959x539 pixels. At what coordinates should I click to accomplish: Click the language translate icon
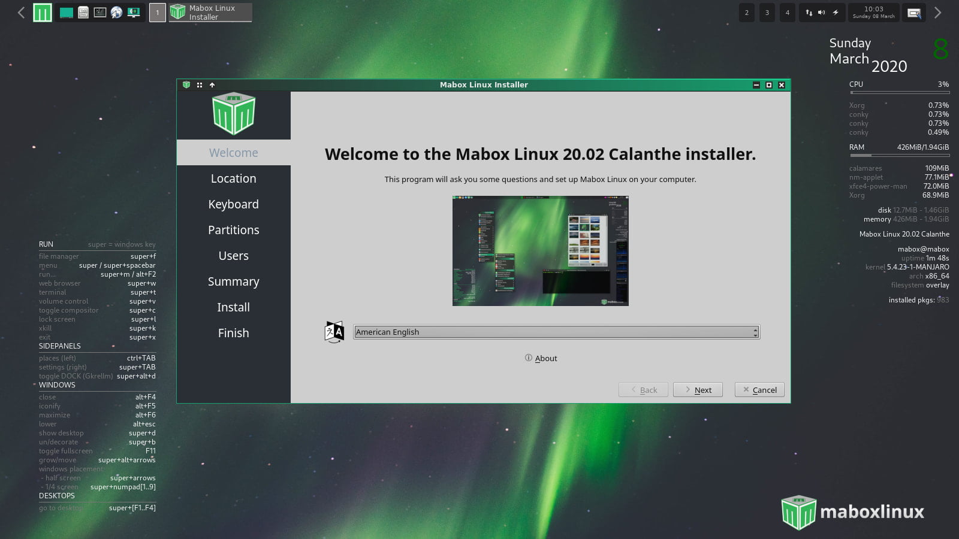pyautogui.click(x=334, y=332)
